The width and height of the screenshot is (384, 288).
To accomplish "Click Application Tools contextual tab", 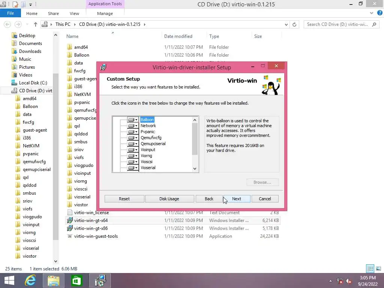I will pyautogui.click(x=105, y=4).
